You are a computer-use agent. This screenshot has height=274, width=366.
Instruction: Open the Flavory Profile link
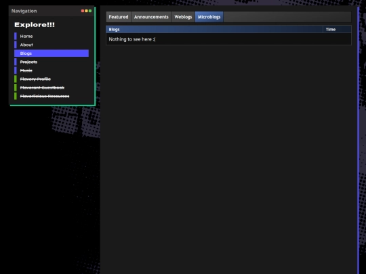coord(52,79)
